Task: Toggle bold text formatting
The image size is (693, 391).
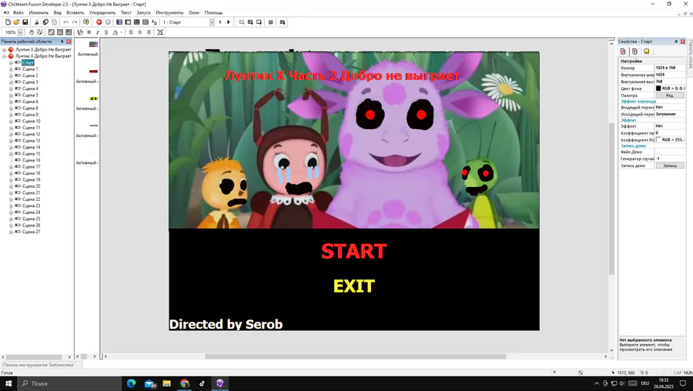Action: [89, 32]
